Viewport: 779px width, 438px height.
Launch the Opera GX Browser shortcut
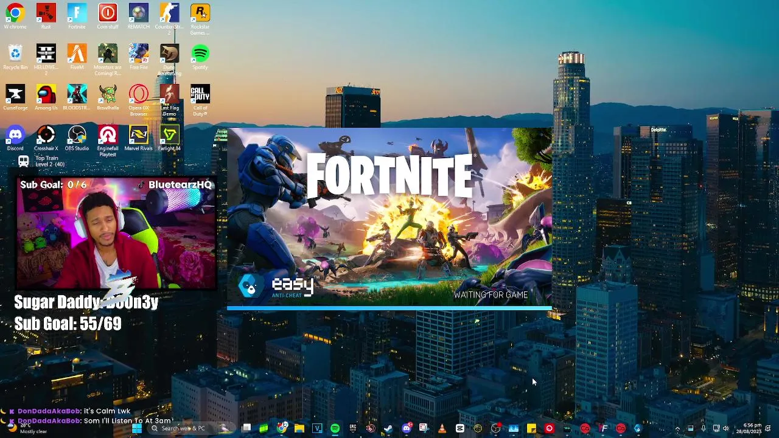139,100
